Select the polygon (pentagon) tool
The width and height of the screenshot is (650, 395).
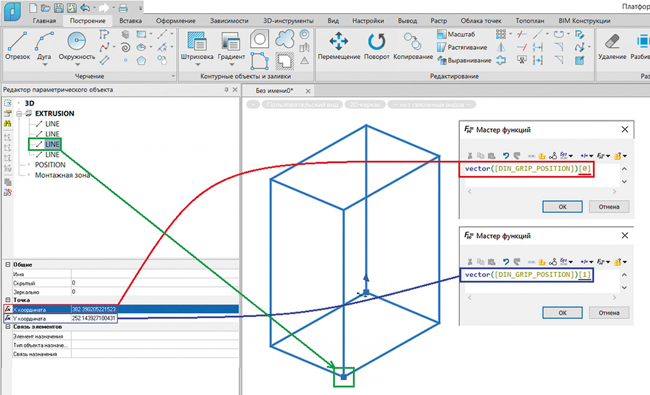[141, 60]
